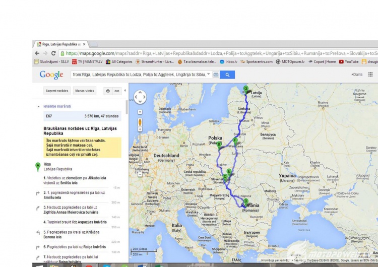Open the MOTOpower.lv bookmark
This screenshot has height=267, width=378.
290,61
